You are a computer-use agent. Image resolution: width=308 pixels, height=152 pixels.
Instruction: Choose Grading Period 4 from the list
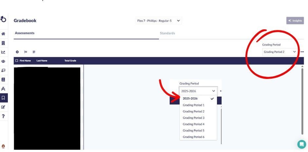pyautogui.click(x=194, y=124)
